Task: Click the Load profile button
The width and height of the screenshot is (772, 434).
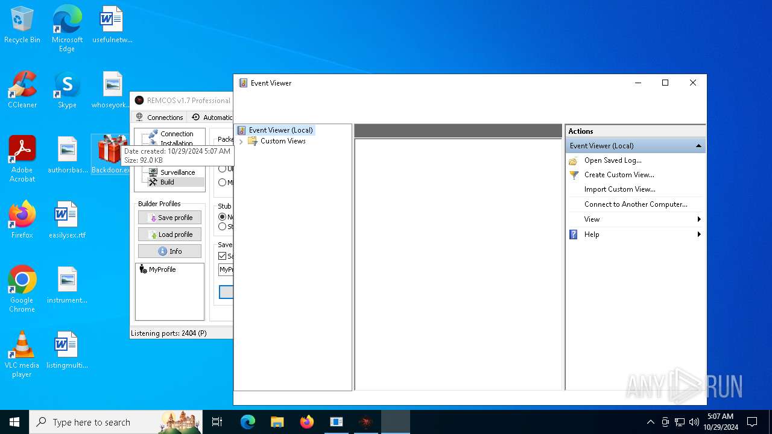Action: (x=169, y=234)
